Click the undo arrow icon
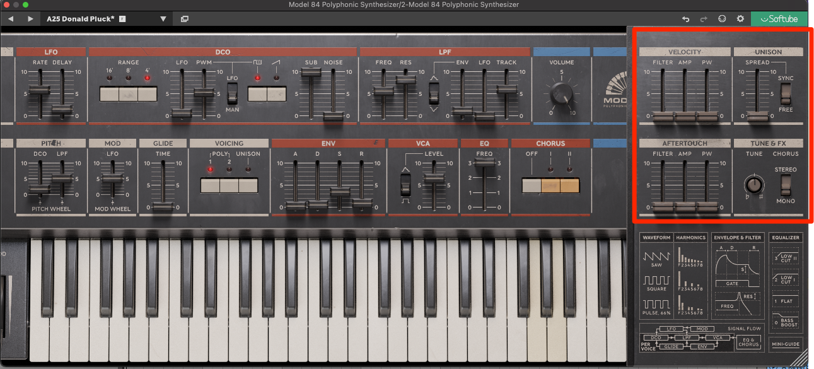Viewport: 814px width, 369px height. tap(686, 19)
